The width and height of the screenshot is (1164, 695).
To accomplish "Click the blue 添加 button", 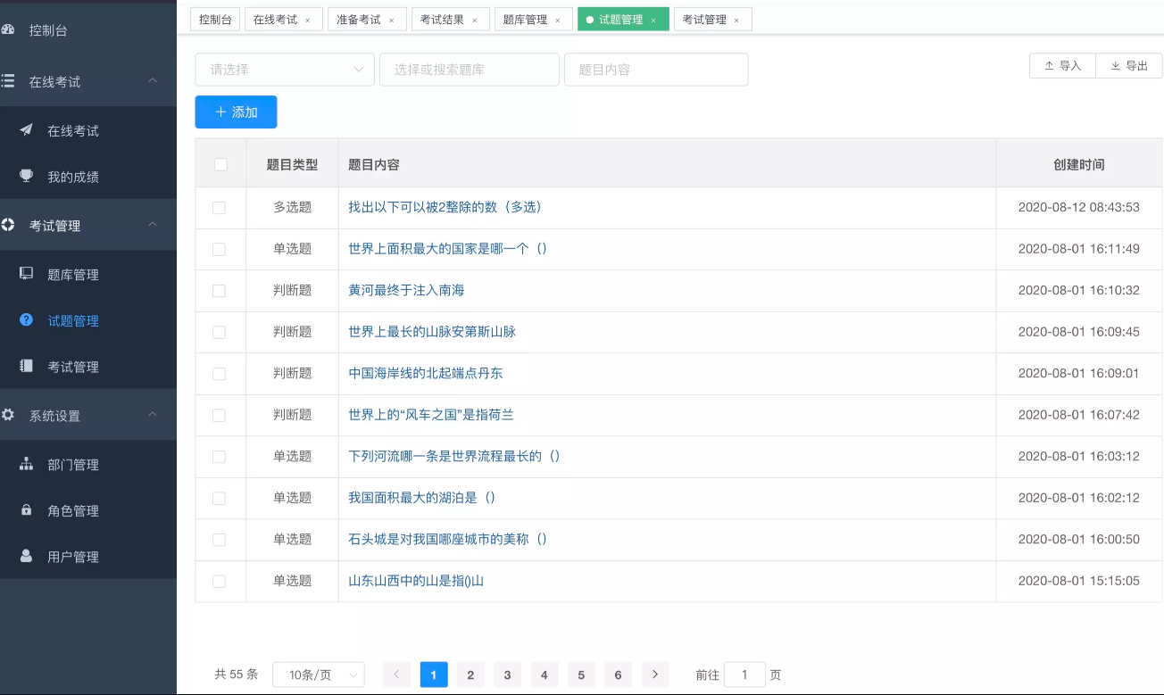I will [236, 112].
